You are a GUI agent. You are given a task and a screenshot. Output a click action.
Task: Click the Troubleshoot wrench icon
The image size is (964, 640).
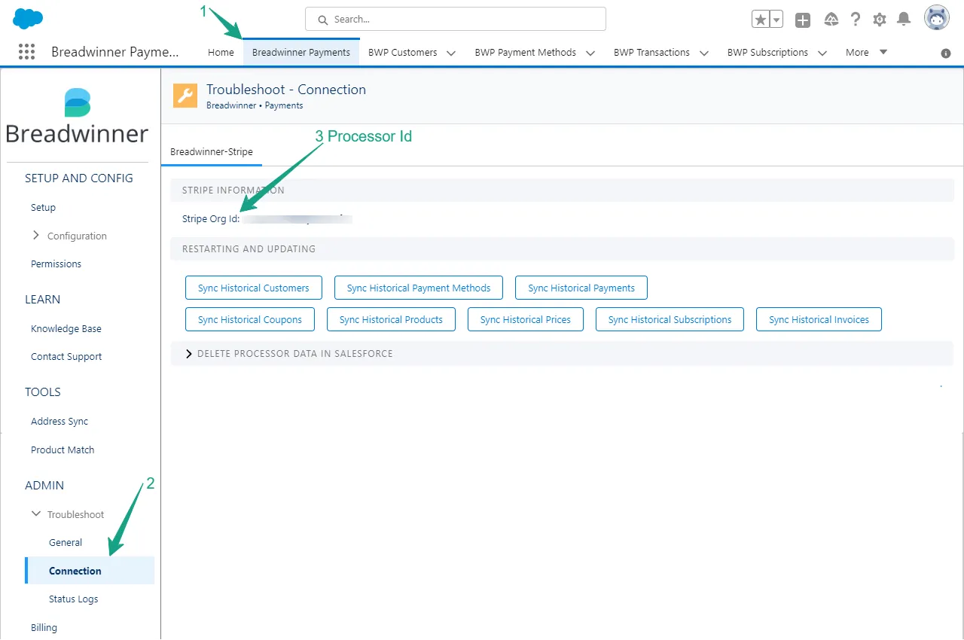click(x=185, y=96)
